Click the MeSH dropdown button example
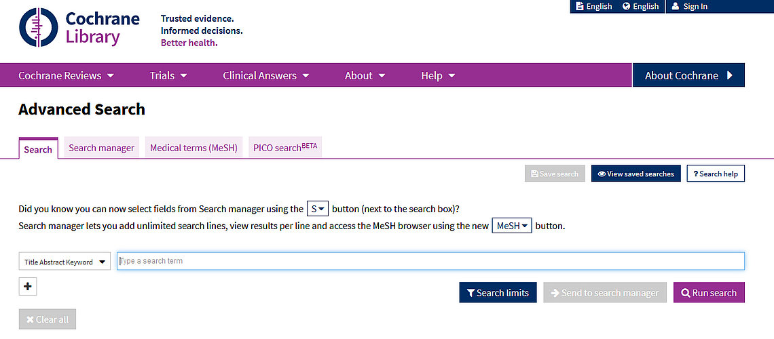 [x=512, y=226]
